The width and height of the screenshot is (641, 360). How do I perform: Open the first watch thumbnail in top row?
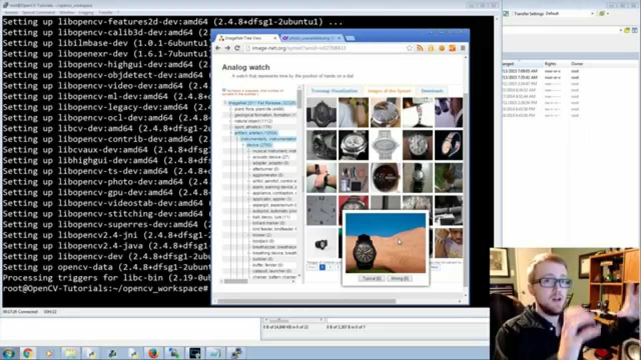pos(322,112)
